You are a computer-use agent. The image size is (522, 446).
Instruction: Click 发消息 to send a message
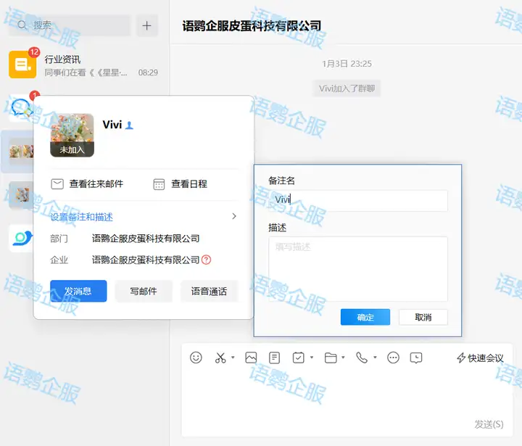78,292
